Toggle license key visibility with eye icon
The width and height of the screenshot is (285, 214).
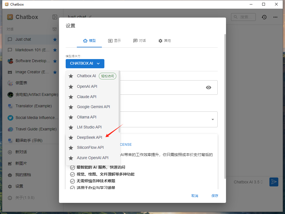(x=208, y=87)
